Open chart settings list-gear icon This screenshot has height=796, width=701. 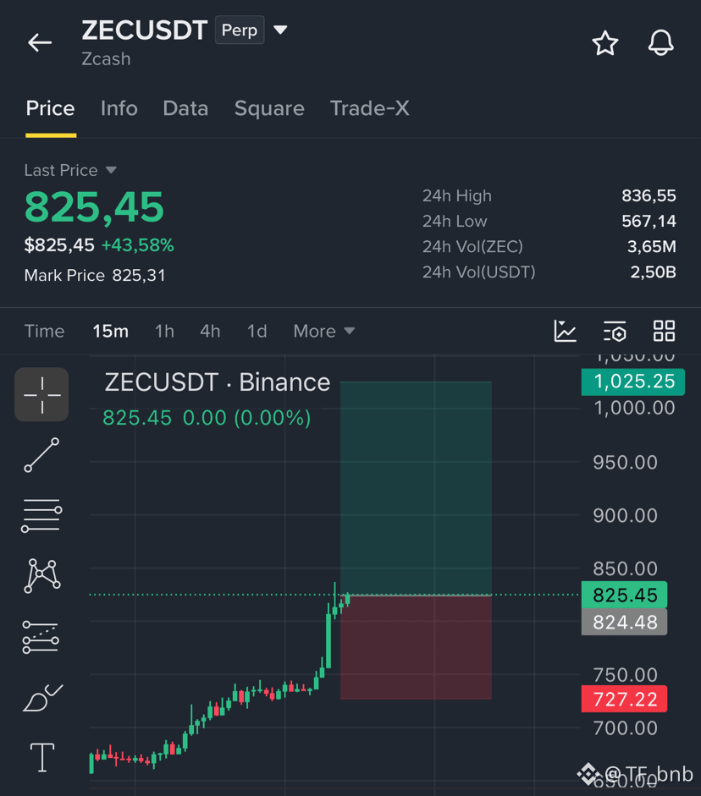pos(615,331)
